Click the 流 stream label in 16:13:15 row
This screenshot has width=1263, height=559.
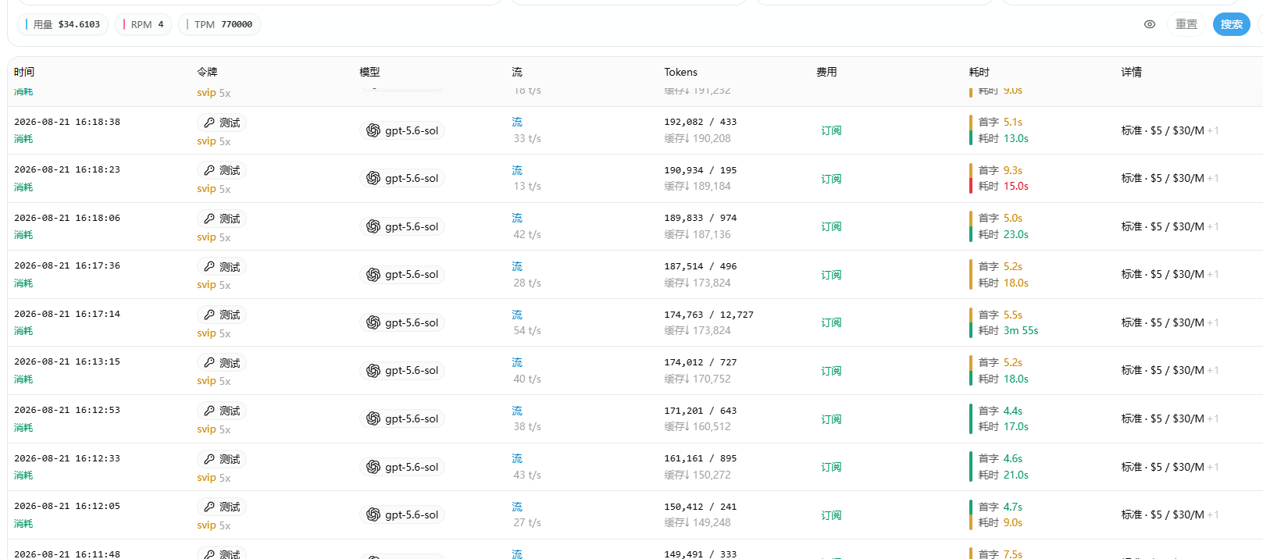(x=517, y=362)
